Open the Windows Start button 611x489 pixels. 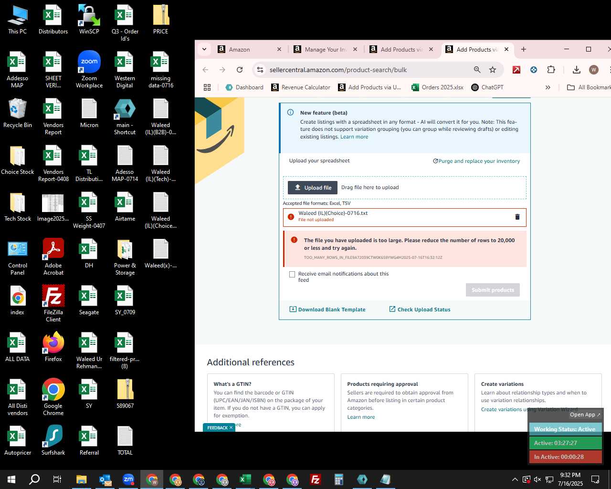pos(11,479)
